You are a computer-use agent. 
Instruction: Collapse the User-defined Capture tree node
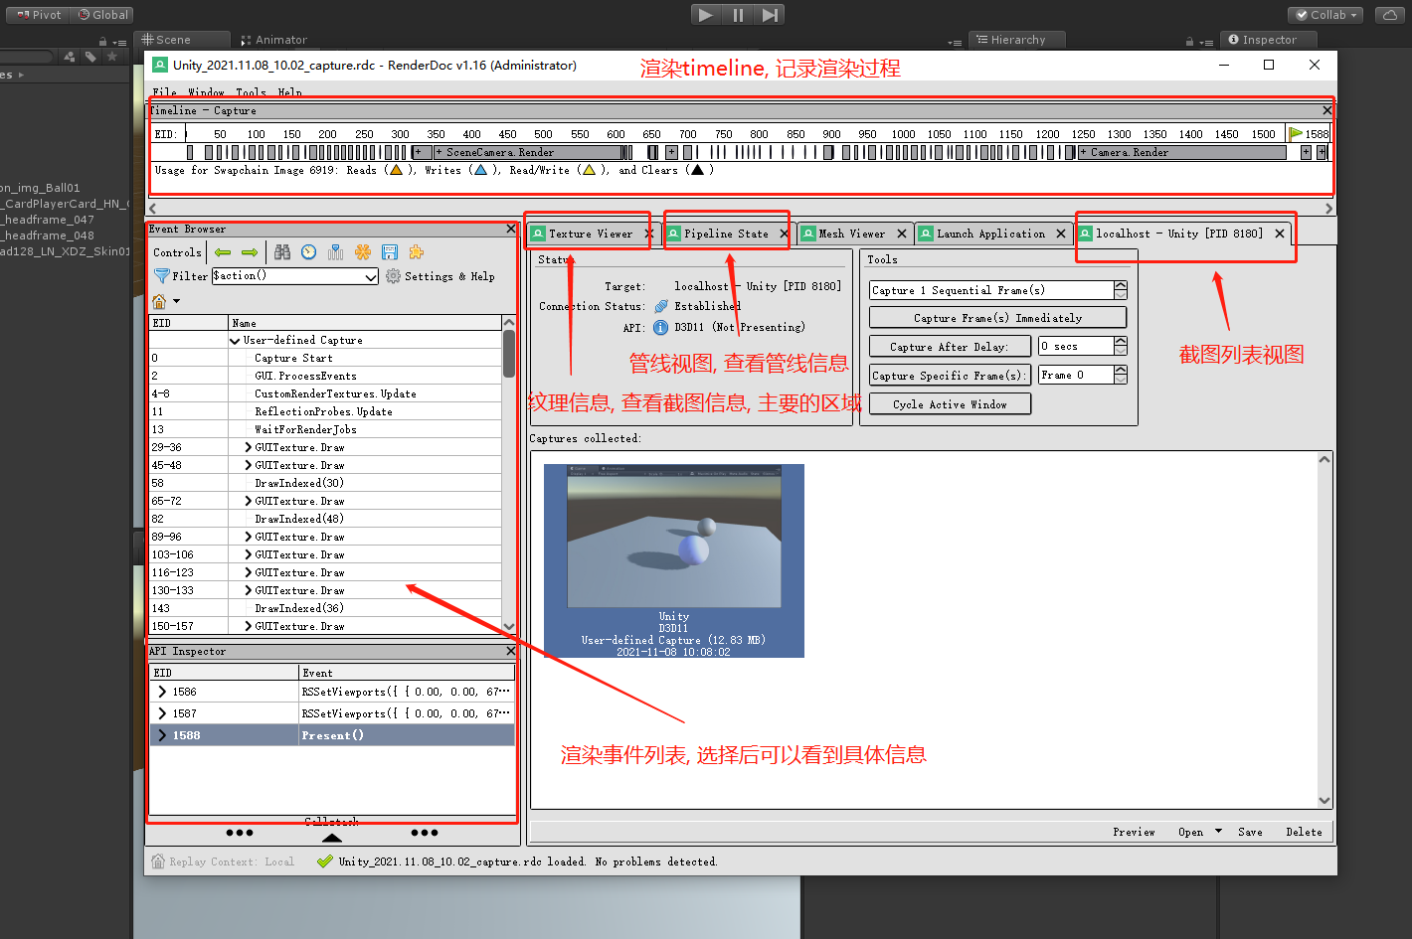point(236,340)
